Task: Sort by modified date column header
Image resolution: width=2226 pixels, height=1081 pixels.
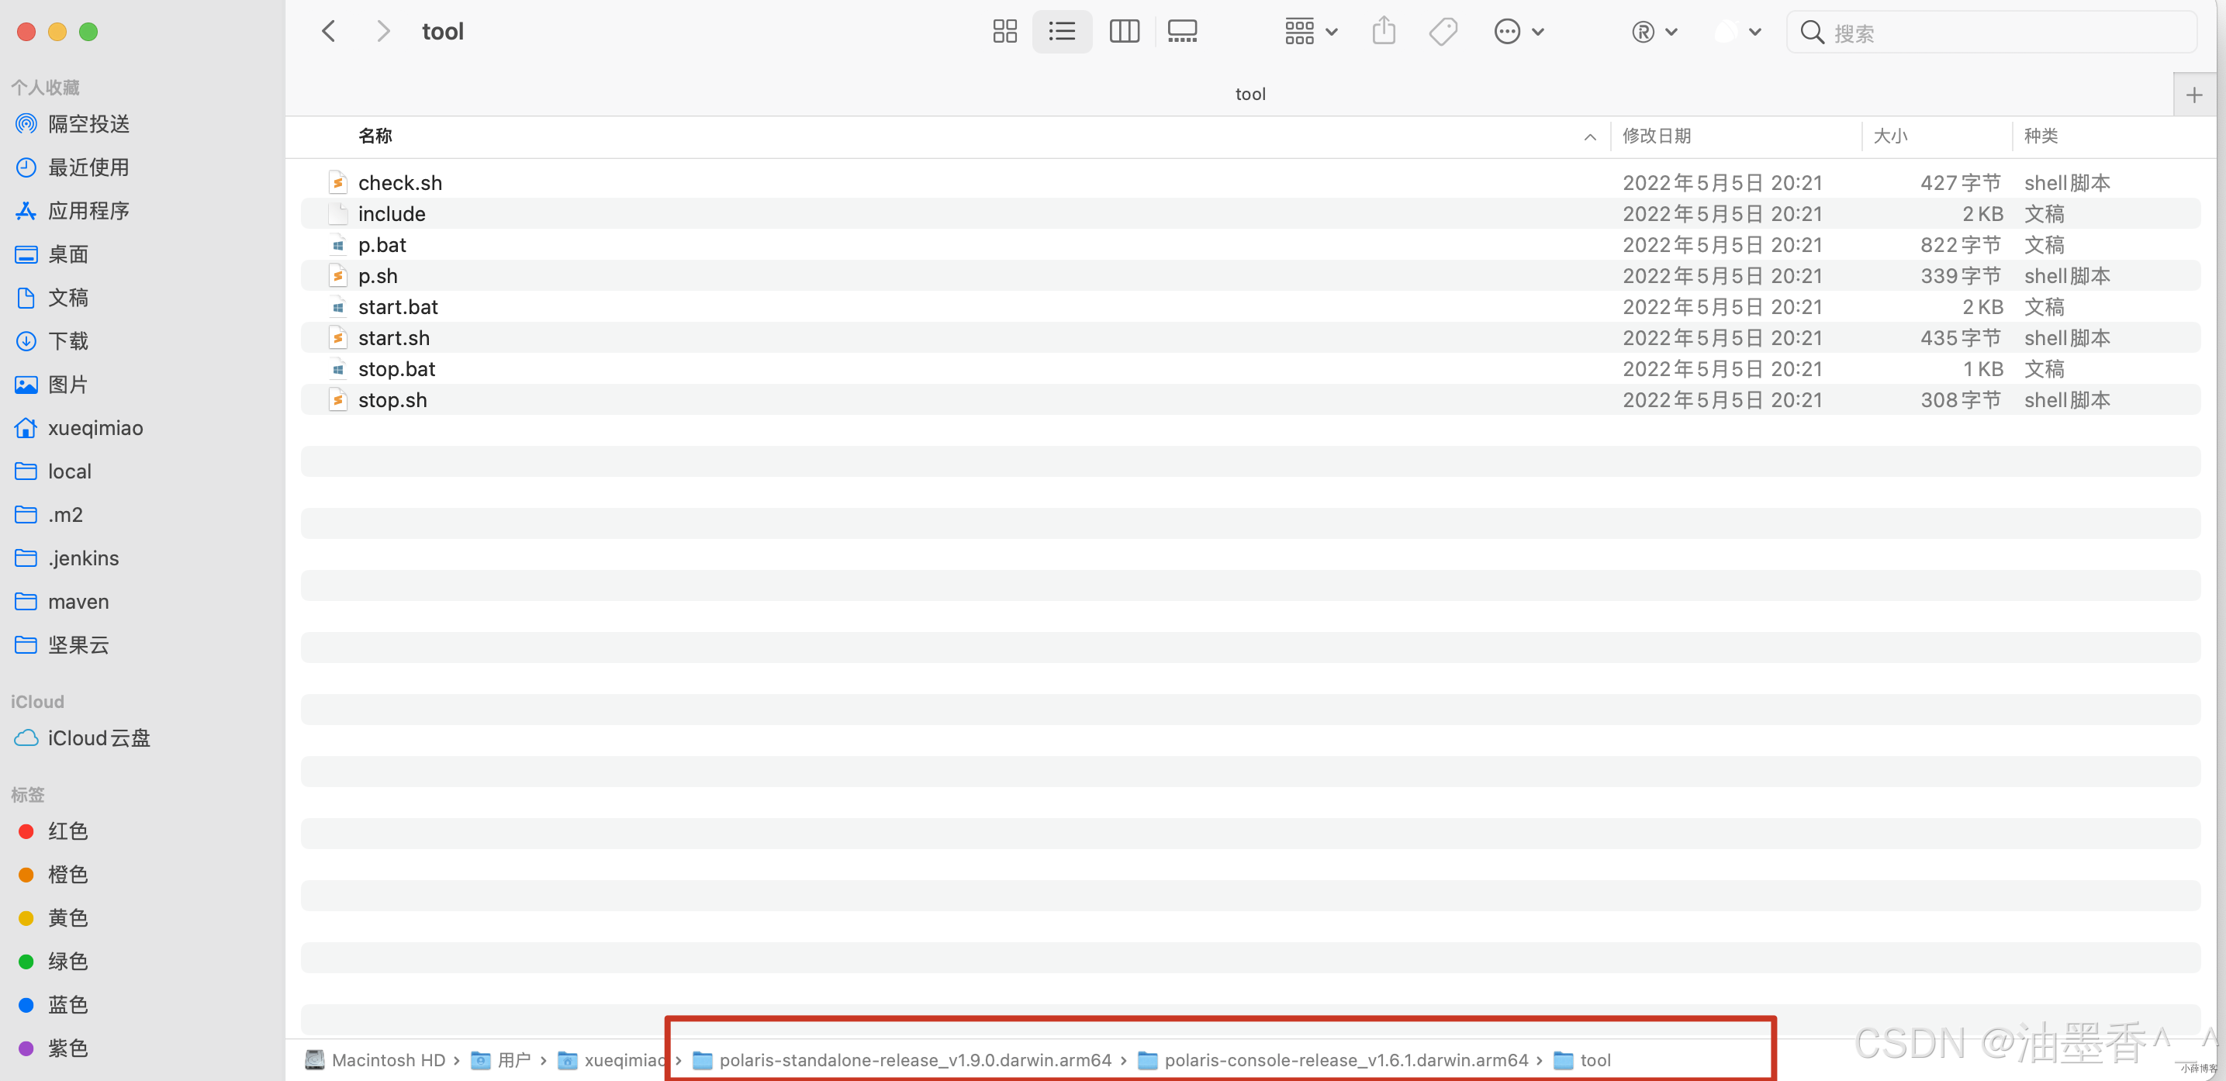Action: coord(1656,136)
